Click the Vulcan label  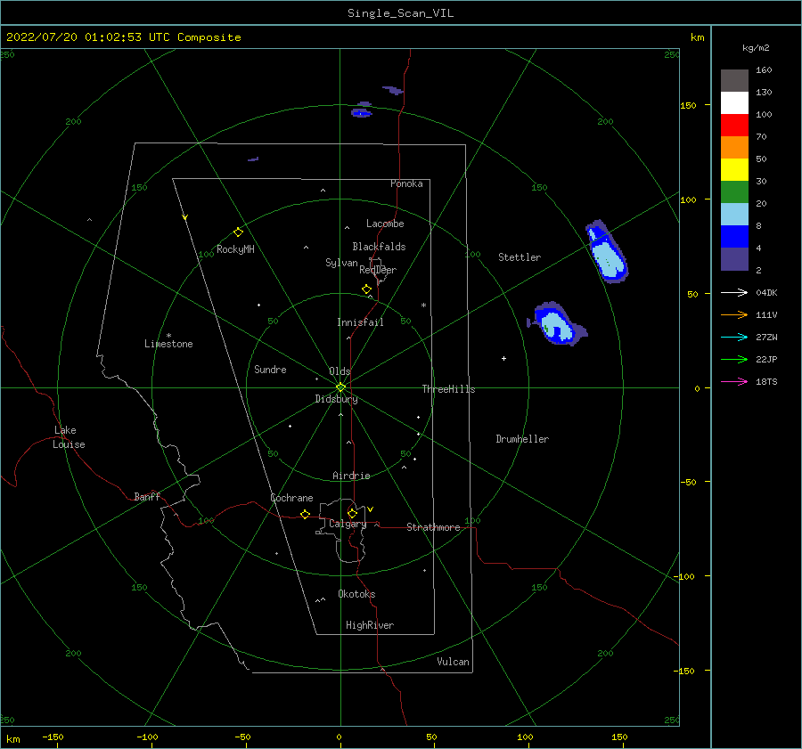point(454,662)
